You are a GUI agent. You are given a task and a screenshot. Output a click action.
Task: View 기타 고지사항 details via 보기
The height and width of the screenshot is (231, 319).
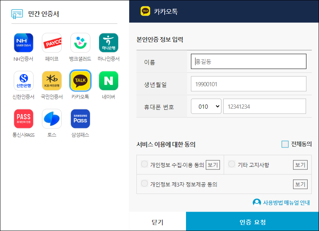pos(300,165)
